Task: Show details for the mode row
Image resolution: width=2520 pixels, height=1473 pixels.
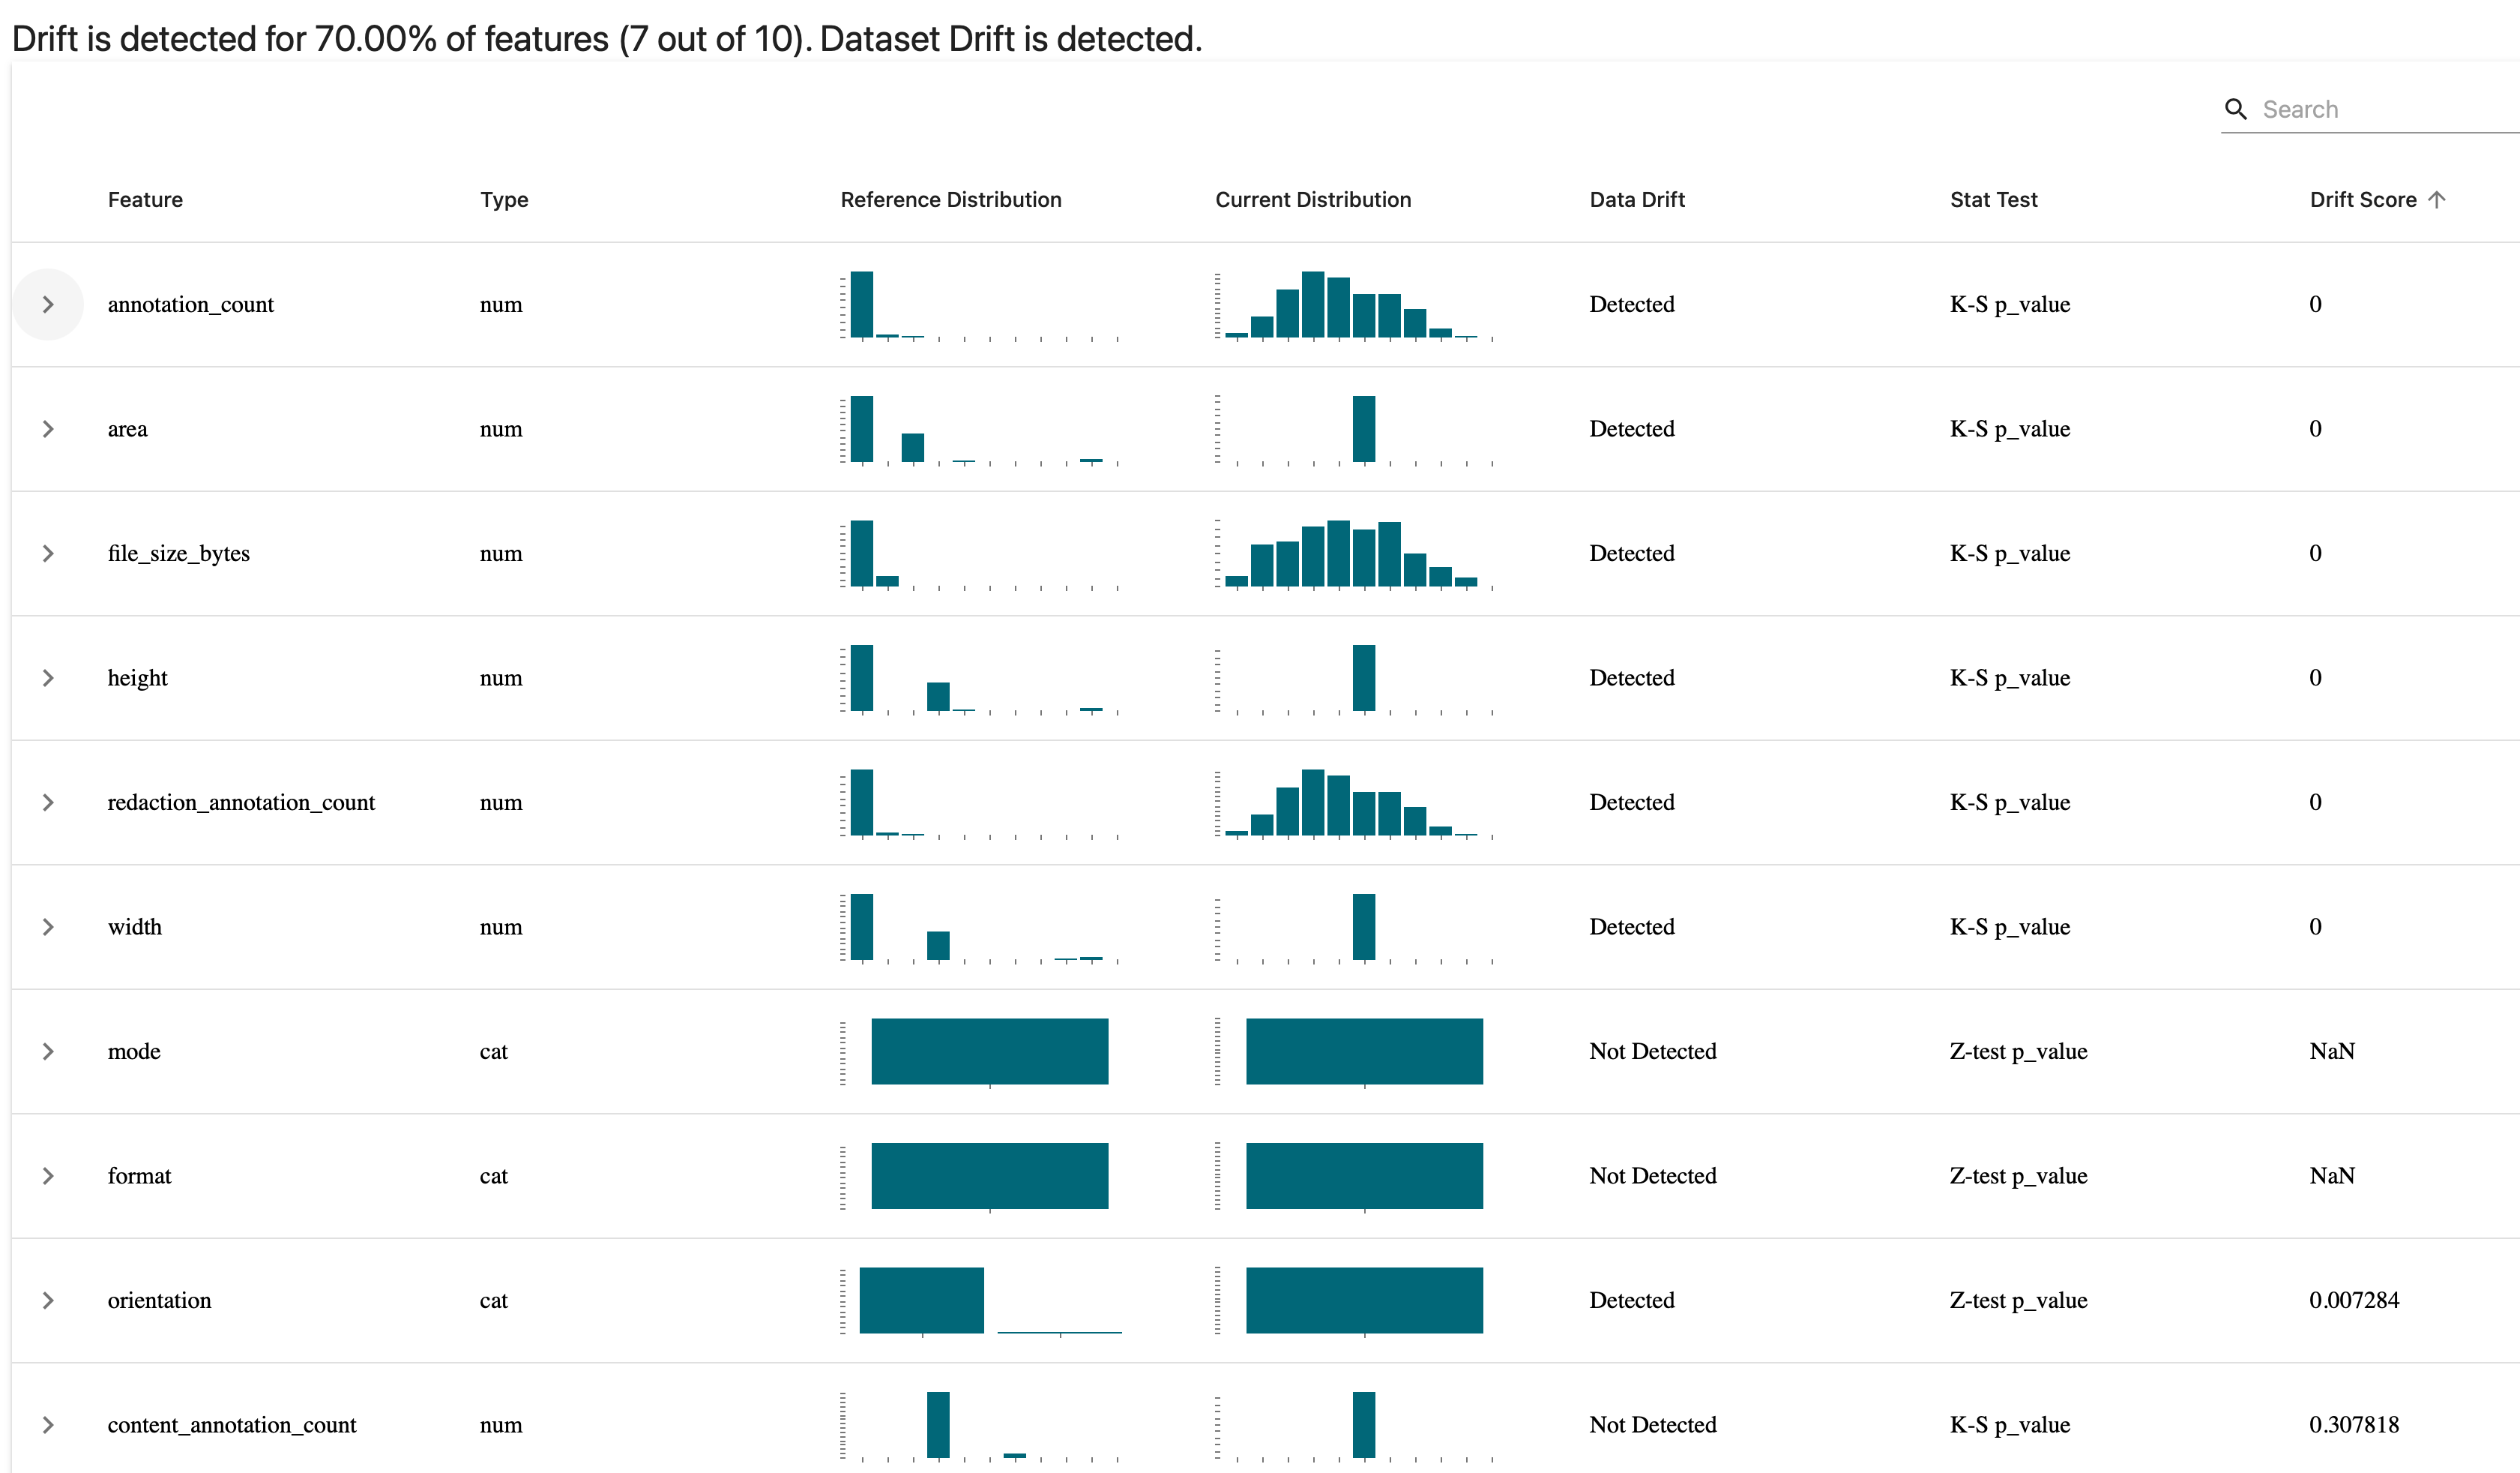Action: [48, 1051]
